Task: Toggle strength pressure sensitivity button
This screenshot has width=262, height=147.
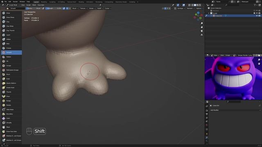Action: pos(64,8)
